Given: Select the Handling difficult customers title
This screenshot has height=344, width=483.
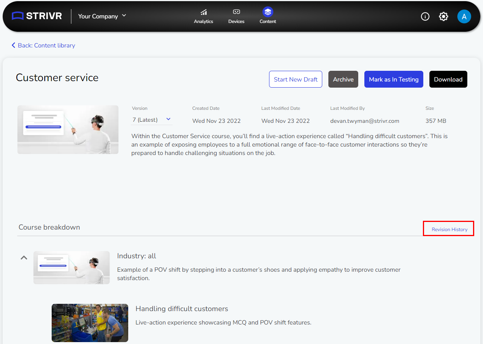Looking at the screenshot, I should [x=182, y=309].
